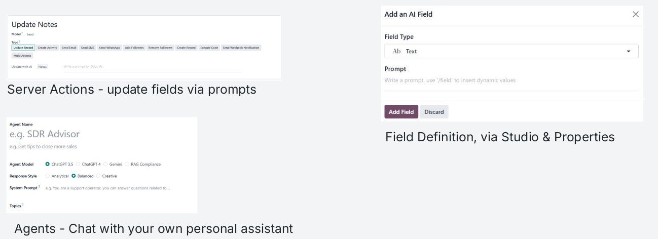This screenshot has height=239, width=658.
Task: Select the RAG Compliance model option
Action: point(127,164)
